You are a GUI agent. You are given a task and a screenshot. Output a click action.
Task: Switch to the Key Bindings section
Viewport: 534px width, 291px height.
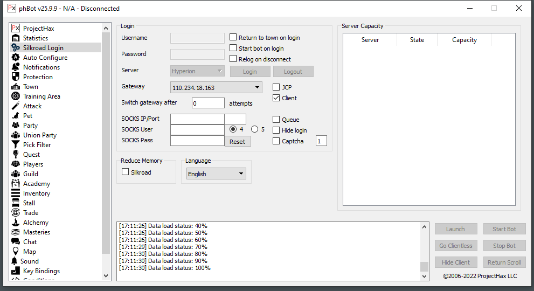[41, 271]
